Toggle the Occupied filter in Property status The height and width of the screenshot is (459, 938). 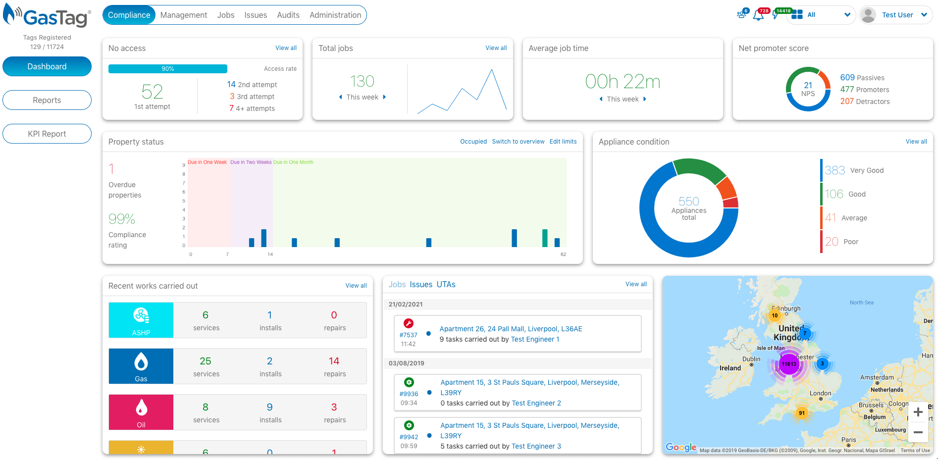coord(473,142)
